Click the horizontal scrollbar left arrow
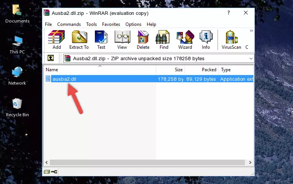The image size is (293, 184). (47, 163)
